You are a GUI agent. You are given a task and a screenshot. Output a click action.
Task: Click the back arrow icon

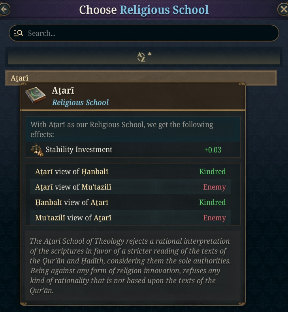(4, 9)
